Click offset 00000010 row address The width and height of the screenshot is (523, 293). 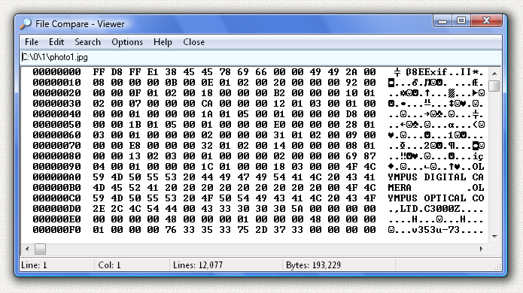coord(56,83)
